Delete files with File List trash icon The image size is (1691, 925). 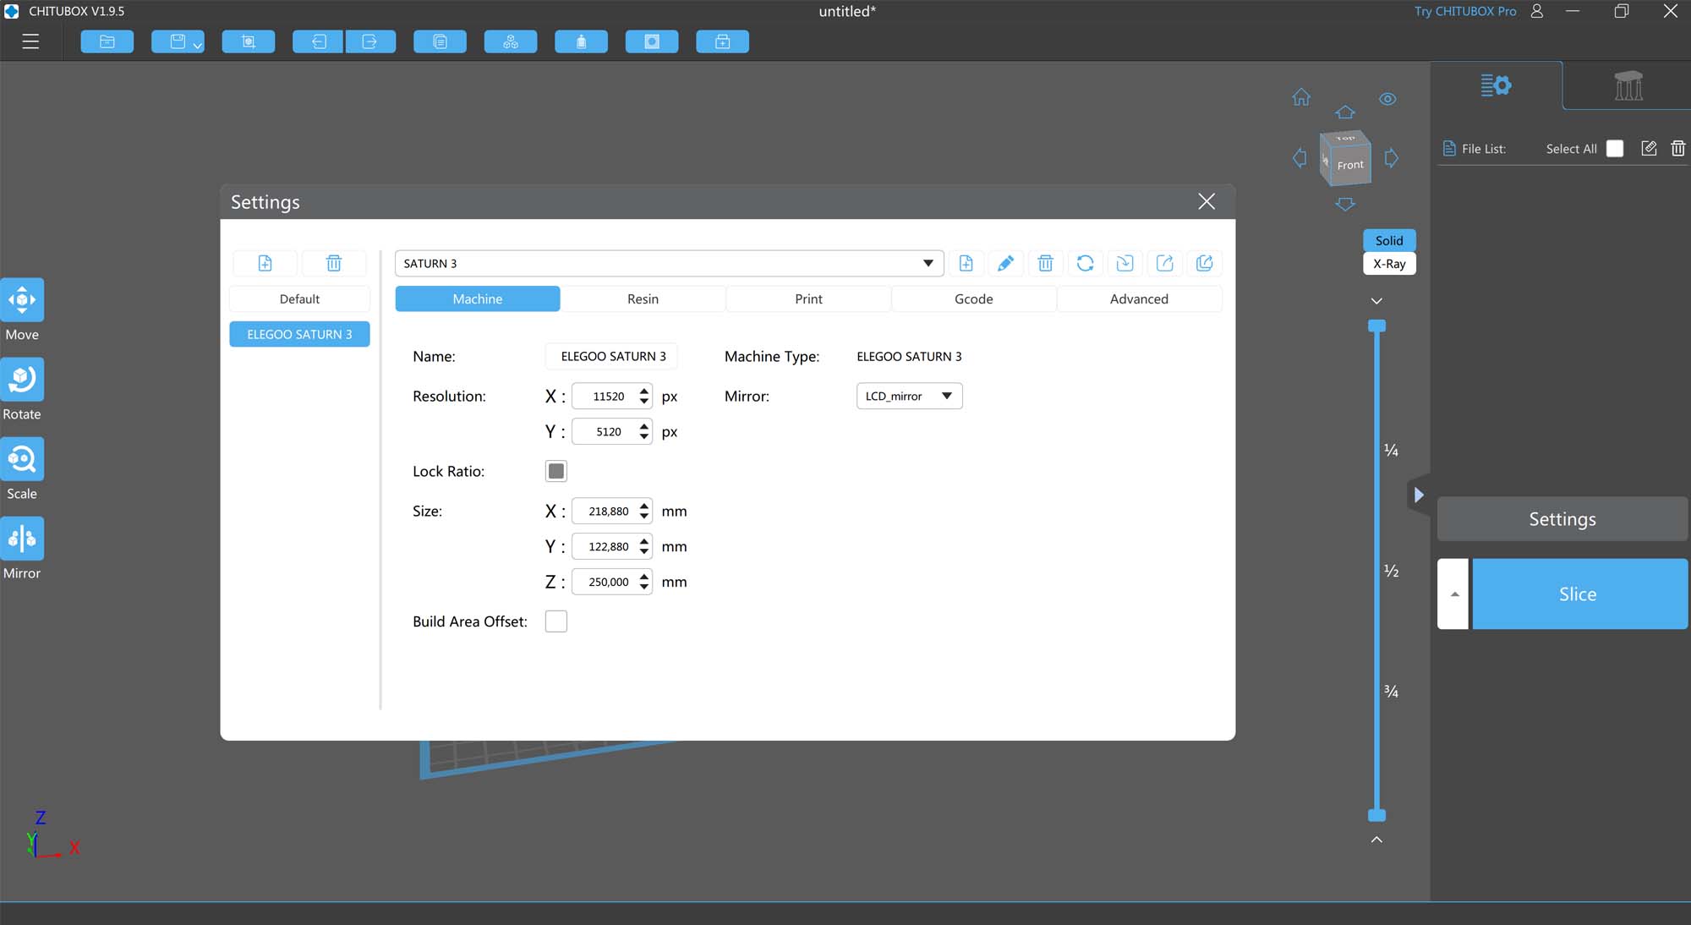click(x=1678, y=148)
